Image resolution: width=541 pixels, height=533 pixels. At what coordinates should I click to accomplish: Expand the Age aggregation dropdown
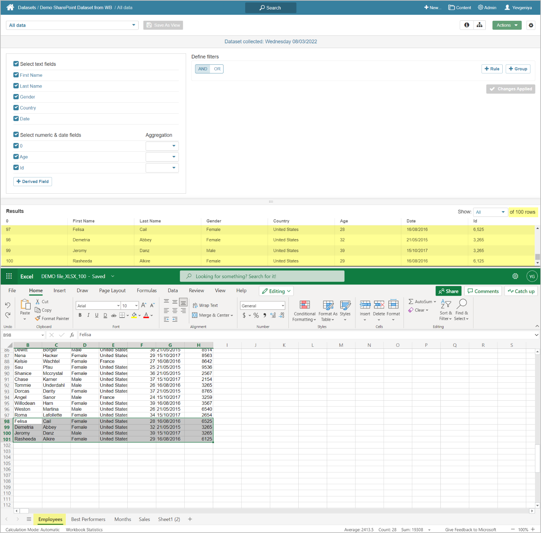(162, 157)
